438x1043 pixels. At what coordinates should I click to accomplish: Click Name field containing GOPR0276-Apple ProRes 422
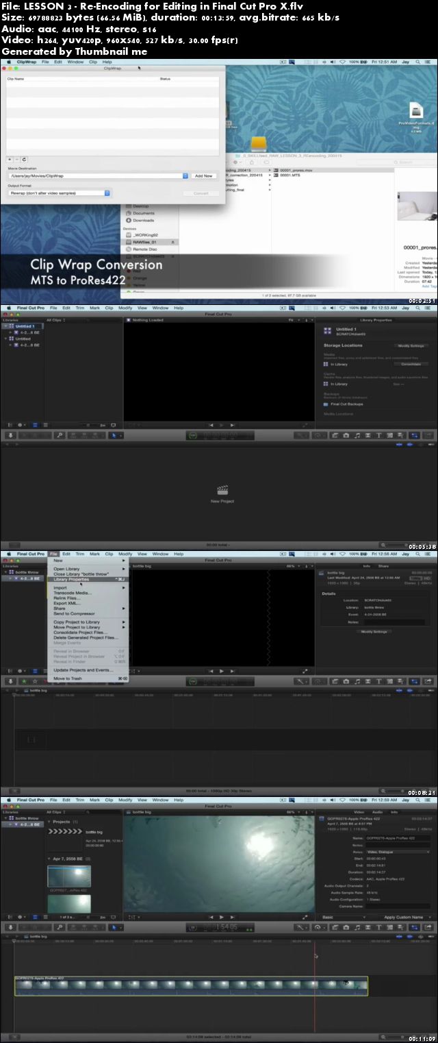[x=399, y=838]
